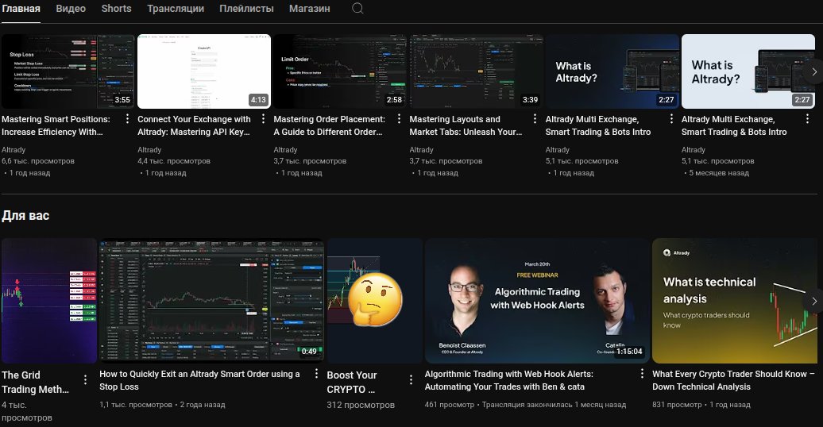This screenshot has width=823, height=427.
Task: Open menu for Connect Your Exchange video
Action: pyautogui.click(x=263, y=119)
